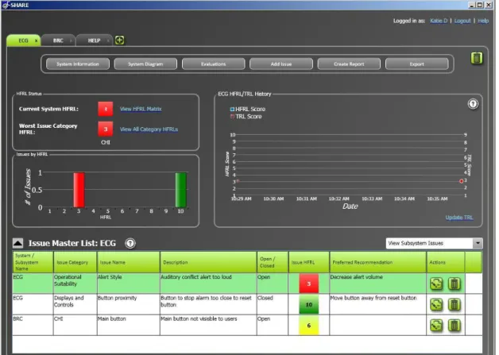Add a new tab with the plus icon
This screenshot has width=499, height=355.
point(119,41)
